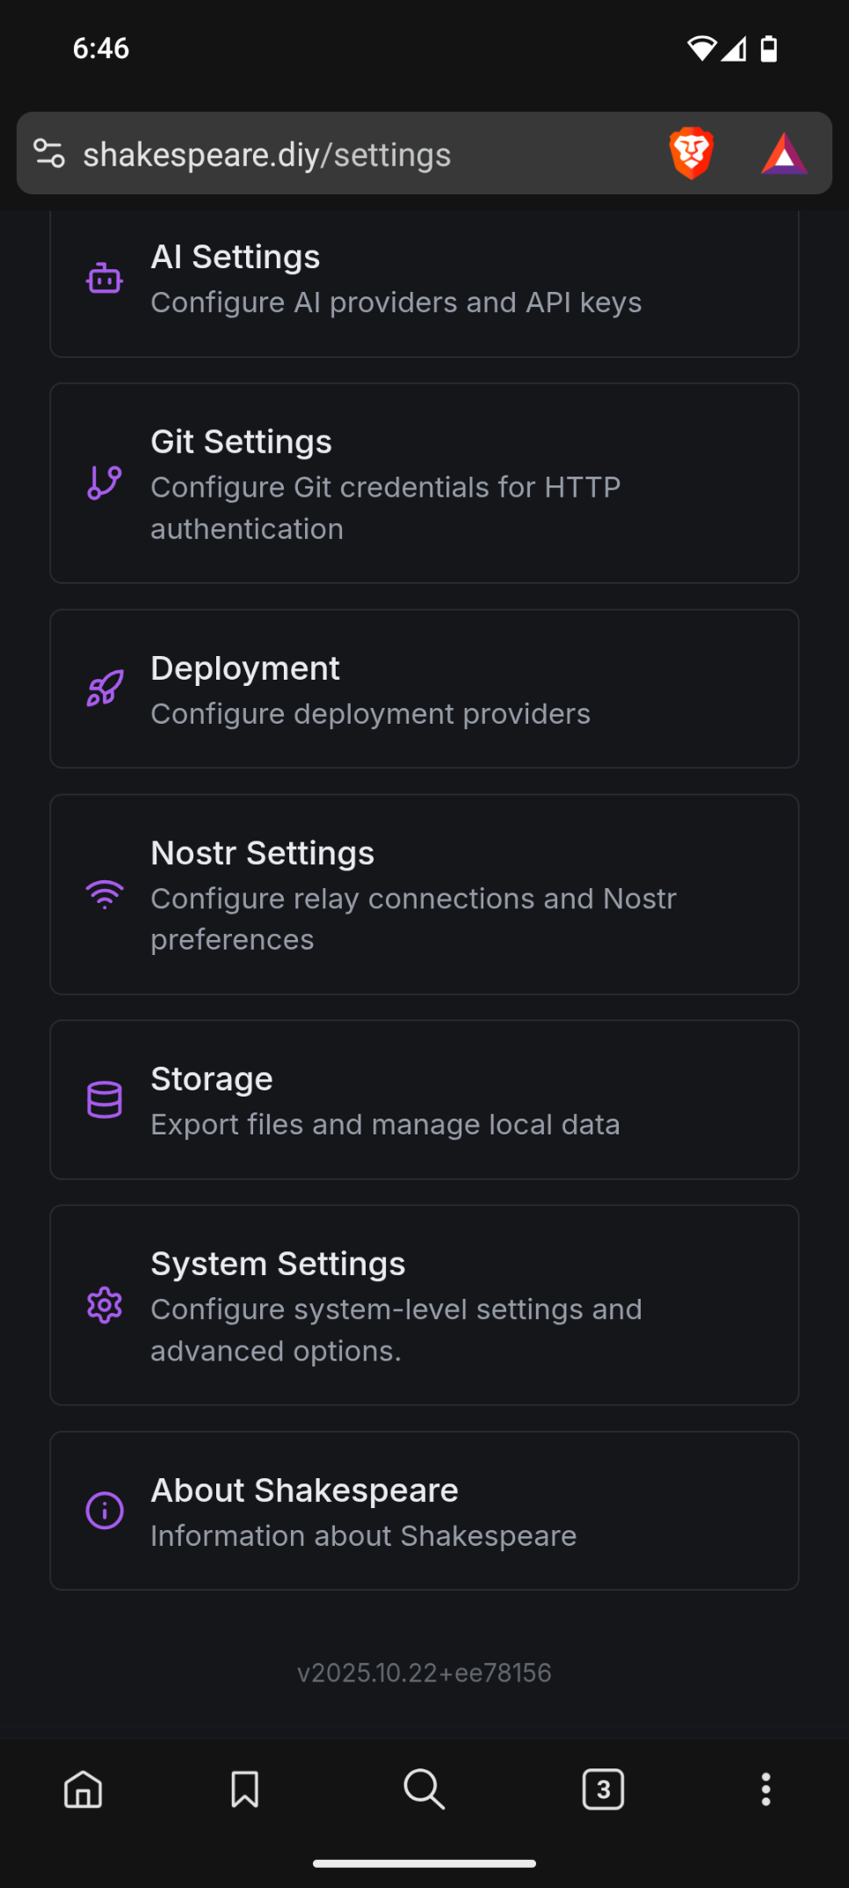Tap the Brave Rewards triangle icon
Image resolution: width=849 pixels, height=1888 pixels.
(x=783, y=154)
